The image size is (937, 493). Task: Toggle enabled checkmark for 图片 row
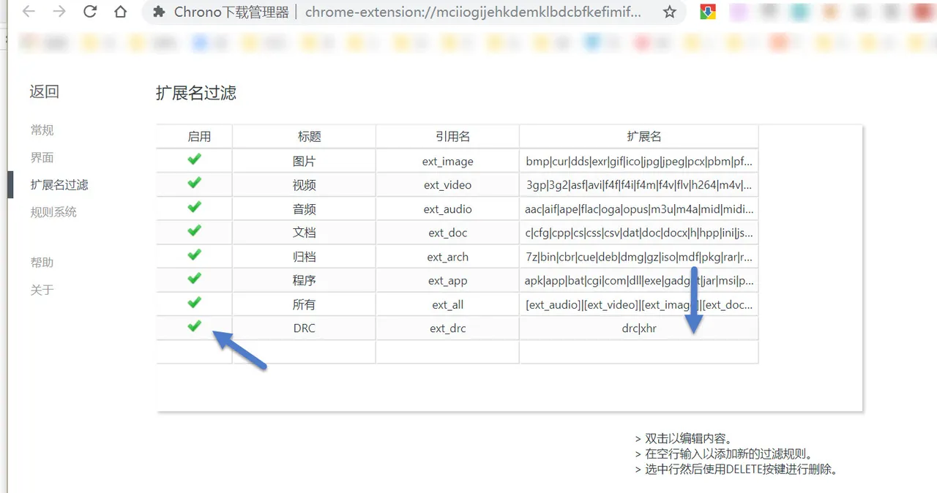pyautogui.click(x=194, y=159)
